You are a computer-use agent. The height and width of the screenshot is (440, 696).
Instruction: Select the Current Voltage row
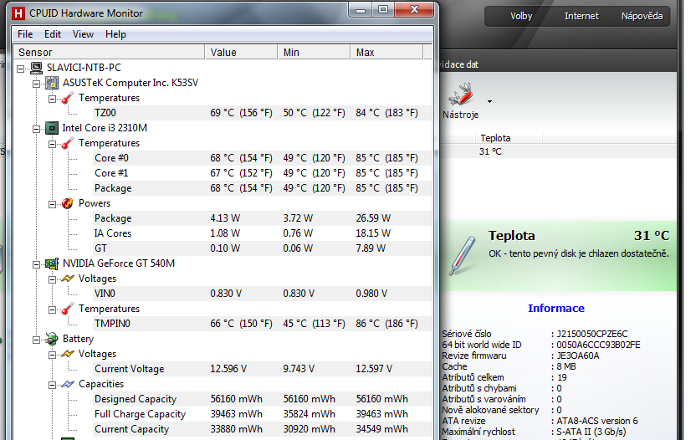(262, 369)
